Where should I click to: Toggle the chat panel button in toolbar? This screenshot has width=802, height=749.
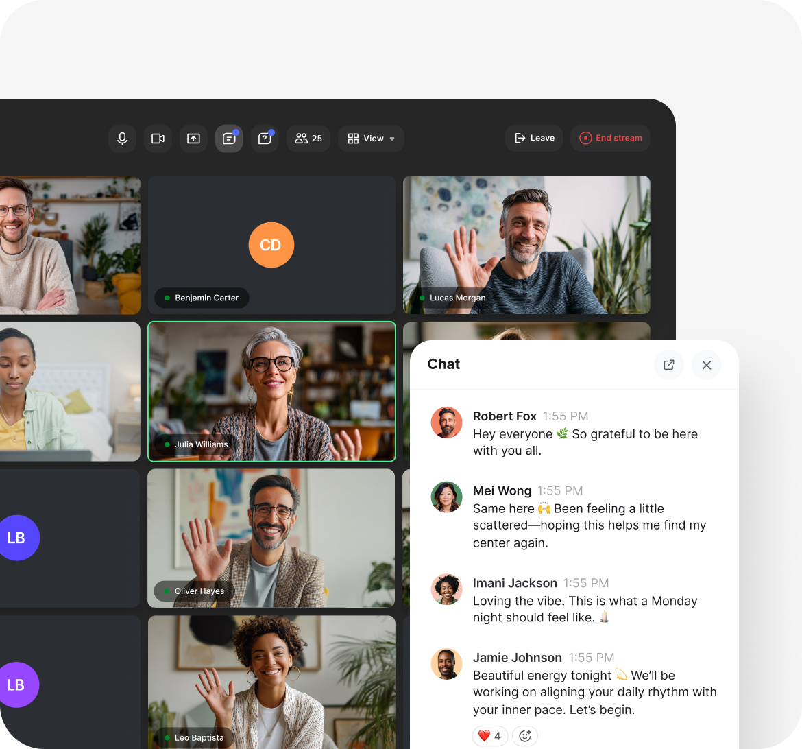pos(229,139)
